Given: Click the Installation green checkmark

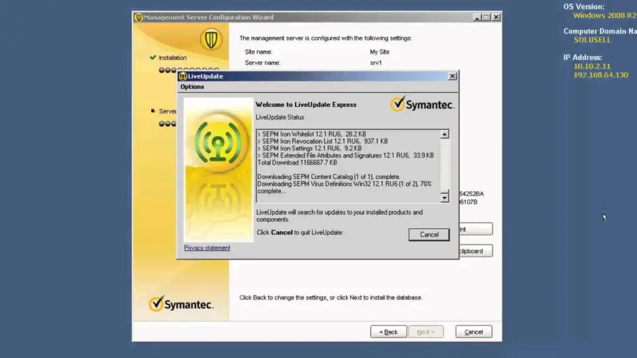Looking at the screenshot, I should (153, 57).
